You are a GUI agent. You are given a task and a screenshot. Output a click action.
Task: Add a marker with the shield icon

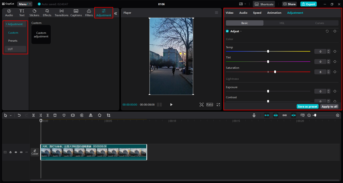64,115
